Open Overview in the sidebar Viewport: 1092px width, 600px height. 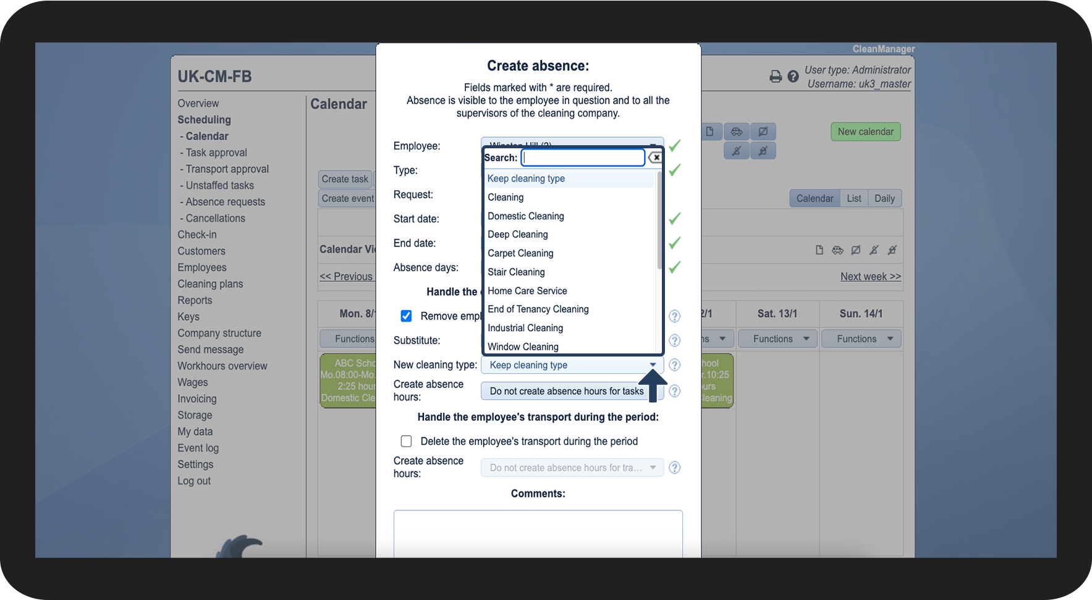(x=198, y=103)
